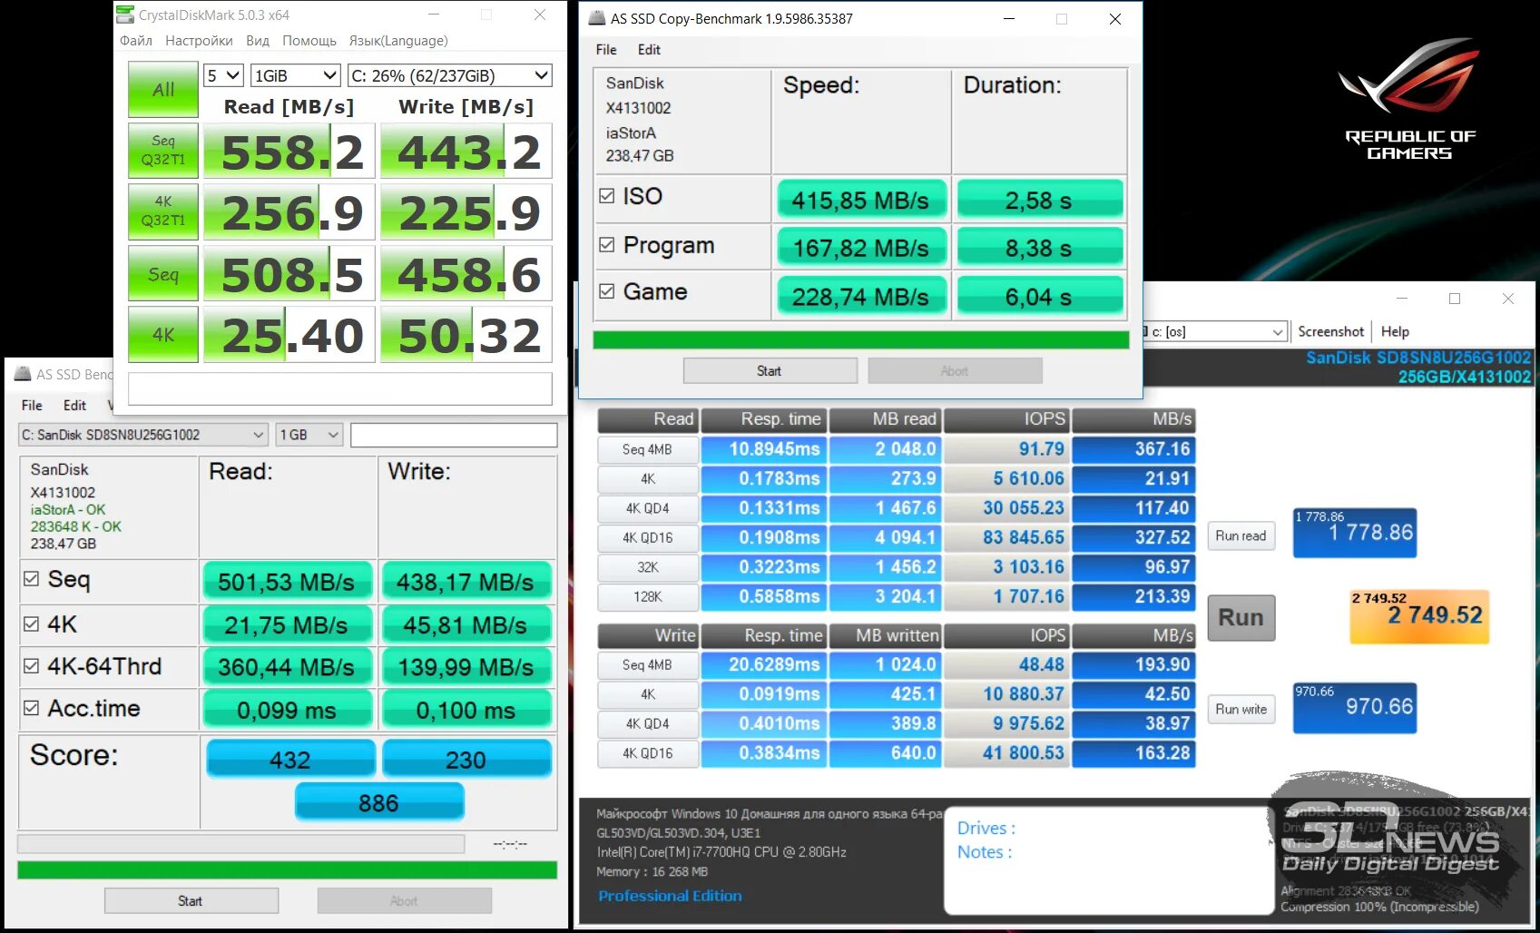Open the c: [os] drive dropdown in Anvil

click(1214, 331)
